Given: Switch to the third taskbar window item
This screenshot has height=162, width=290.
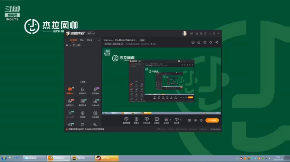Looking at the screenshot, I should (x=83, y=158).
